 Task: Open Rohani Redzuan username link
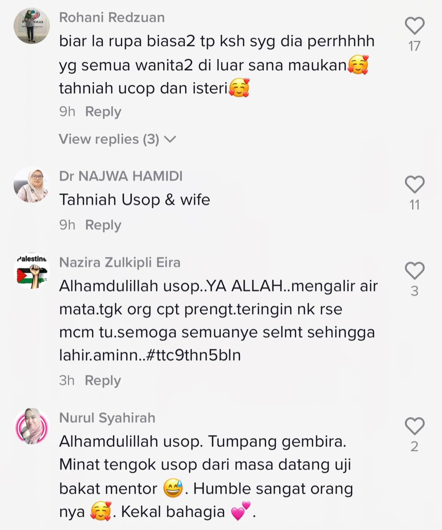112,17
